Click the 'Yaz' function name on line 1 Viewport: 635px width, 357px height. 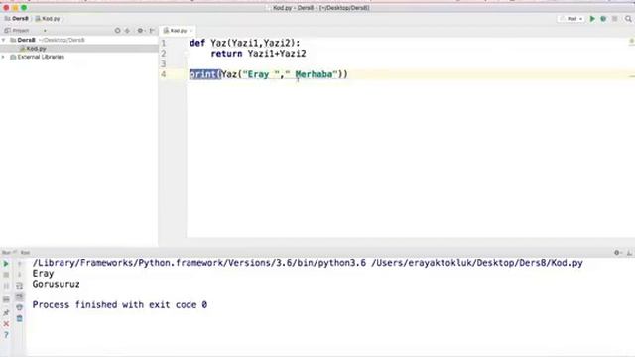(x=218, y=43)
